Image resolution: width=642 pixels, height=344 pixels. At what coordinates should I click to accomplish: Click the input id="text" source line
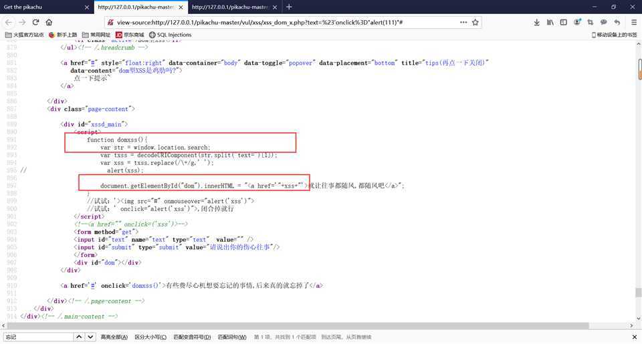click(164, 240)
